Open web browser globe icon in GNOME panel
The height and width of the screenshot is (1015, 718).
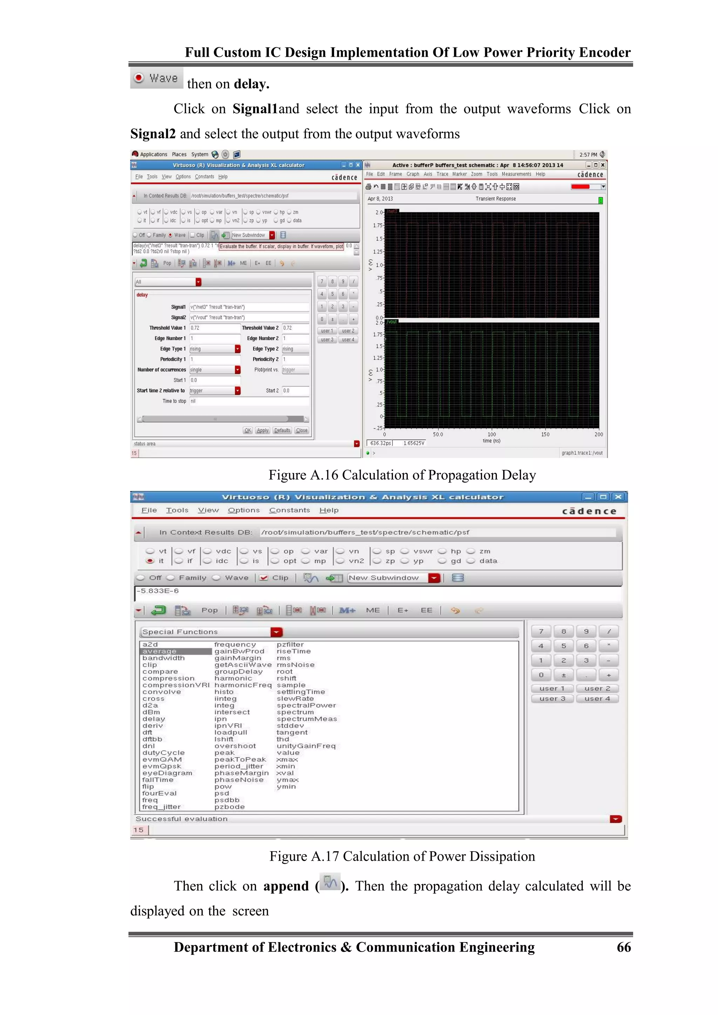(215, 154)
